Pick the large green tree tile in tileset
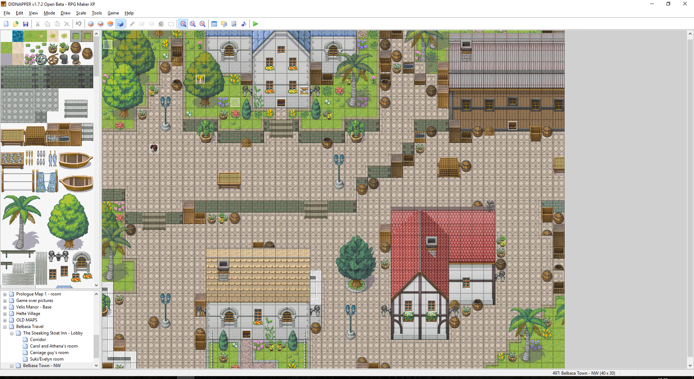Image resolution: width=694 pixels, height=379 pixels. tap(68, 221)
